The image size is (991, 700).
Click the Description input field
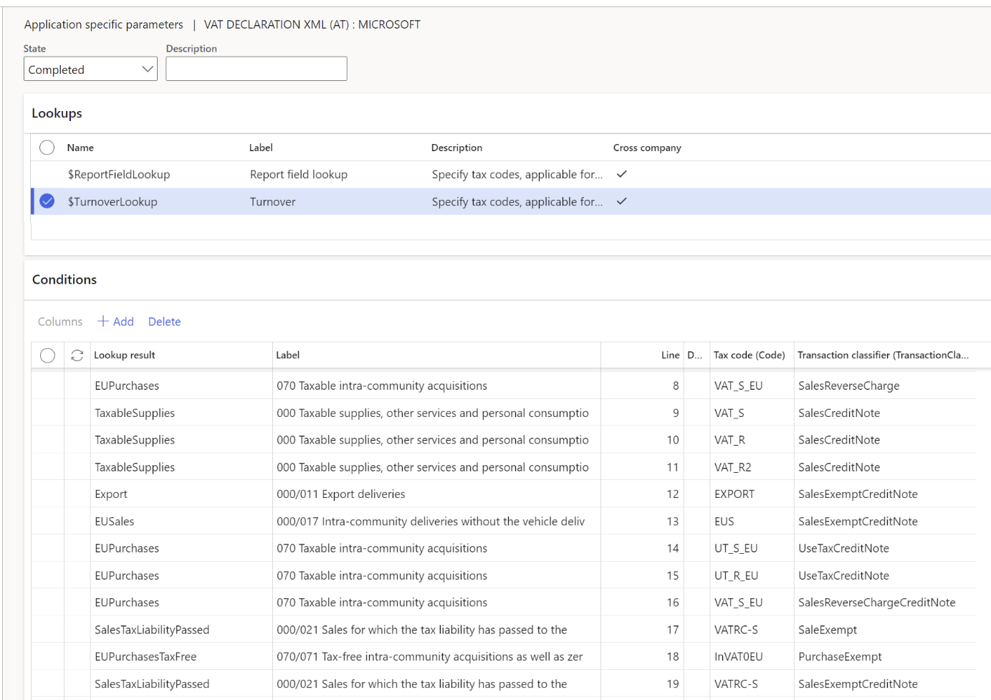pos(257,69)
